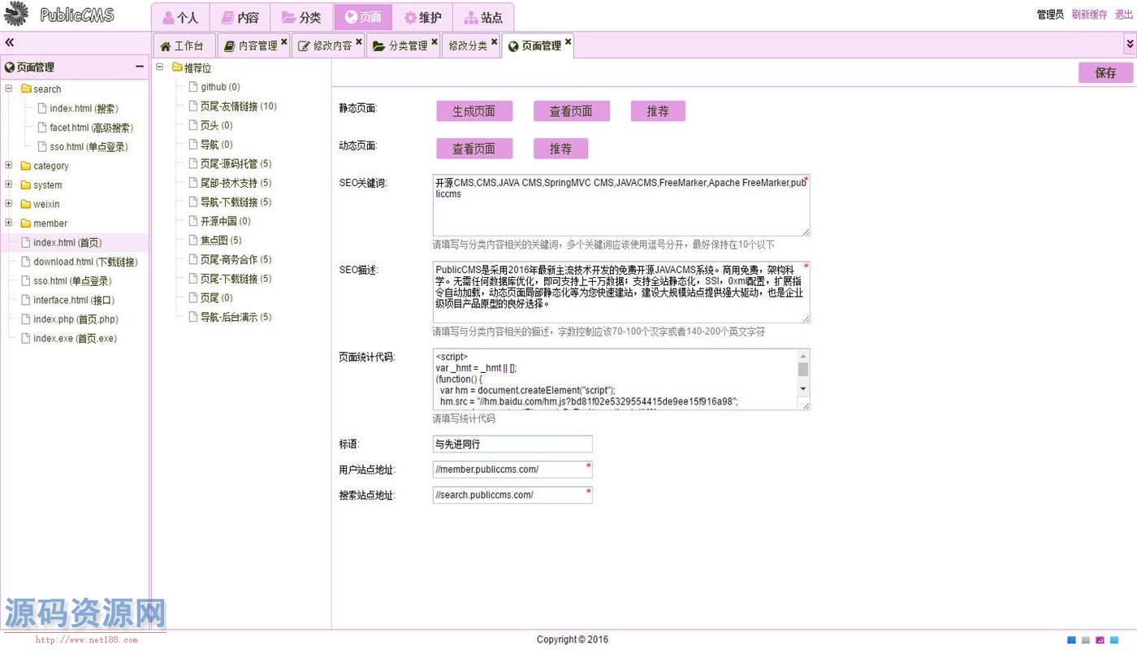Focus the 标语 input field
Image resolution: width=1137 pixels, height=650 pixels.
[x=512, y=444]
